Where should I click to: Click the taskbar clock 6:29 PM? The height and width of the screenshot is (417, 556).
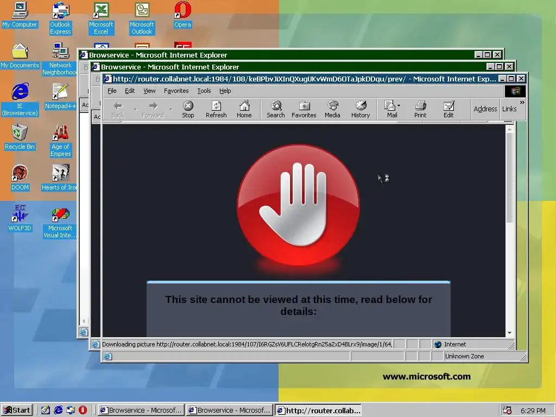coord(533,410)
